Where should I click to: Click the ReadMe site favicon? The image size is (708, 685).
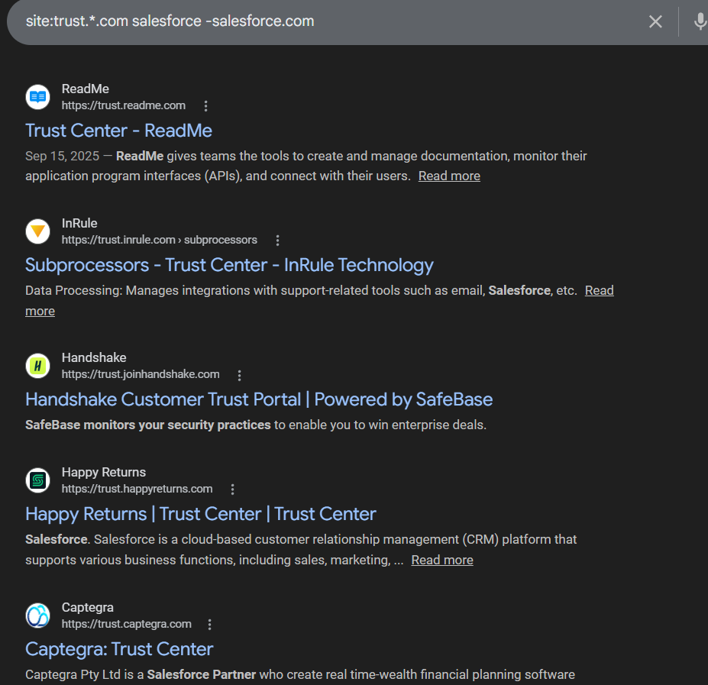(37, 97)
